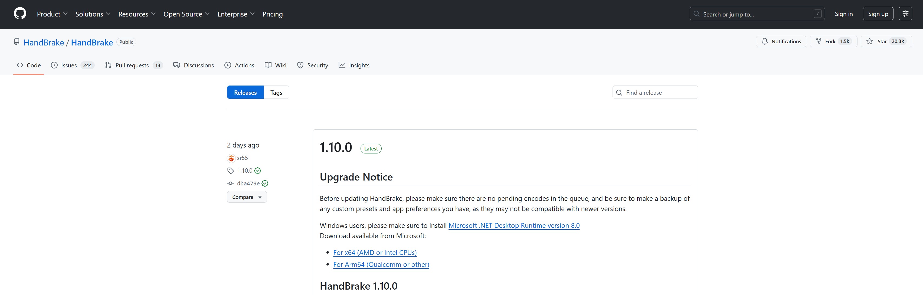Open the Insights tab
The height and width of the screenshot is (295, 923).
(x=354, y=65)
